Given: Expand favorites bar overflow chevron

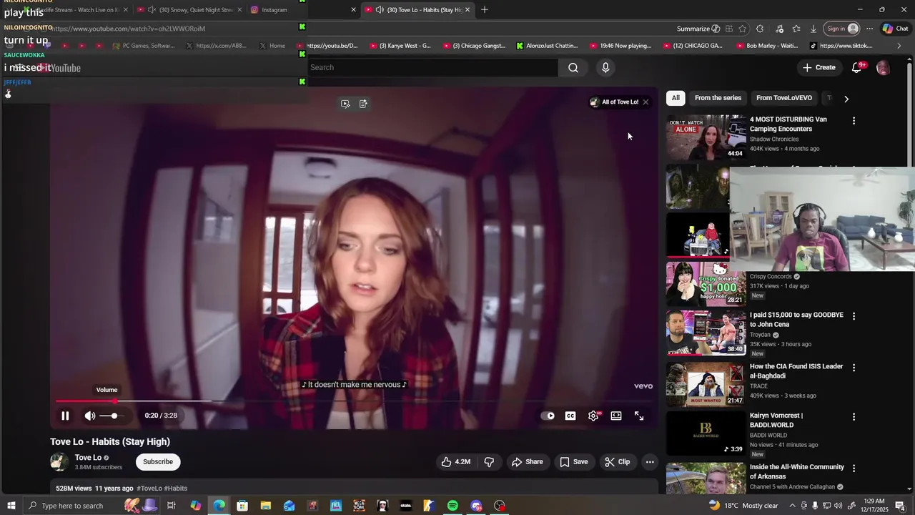Looking at the screenshot, I should pos(899,46).
